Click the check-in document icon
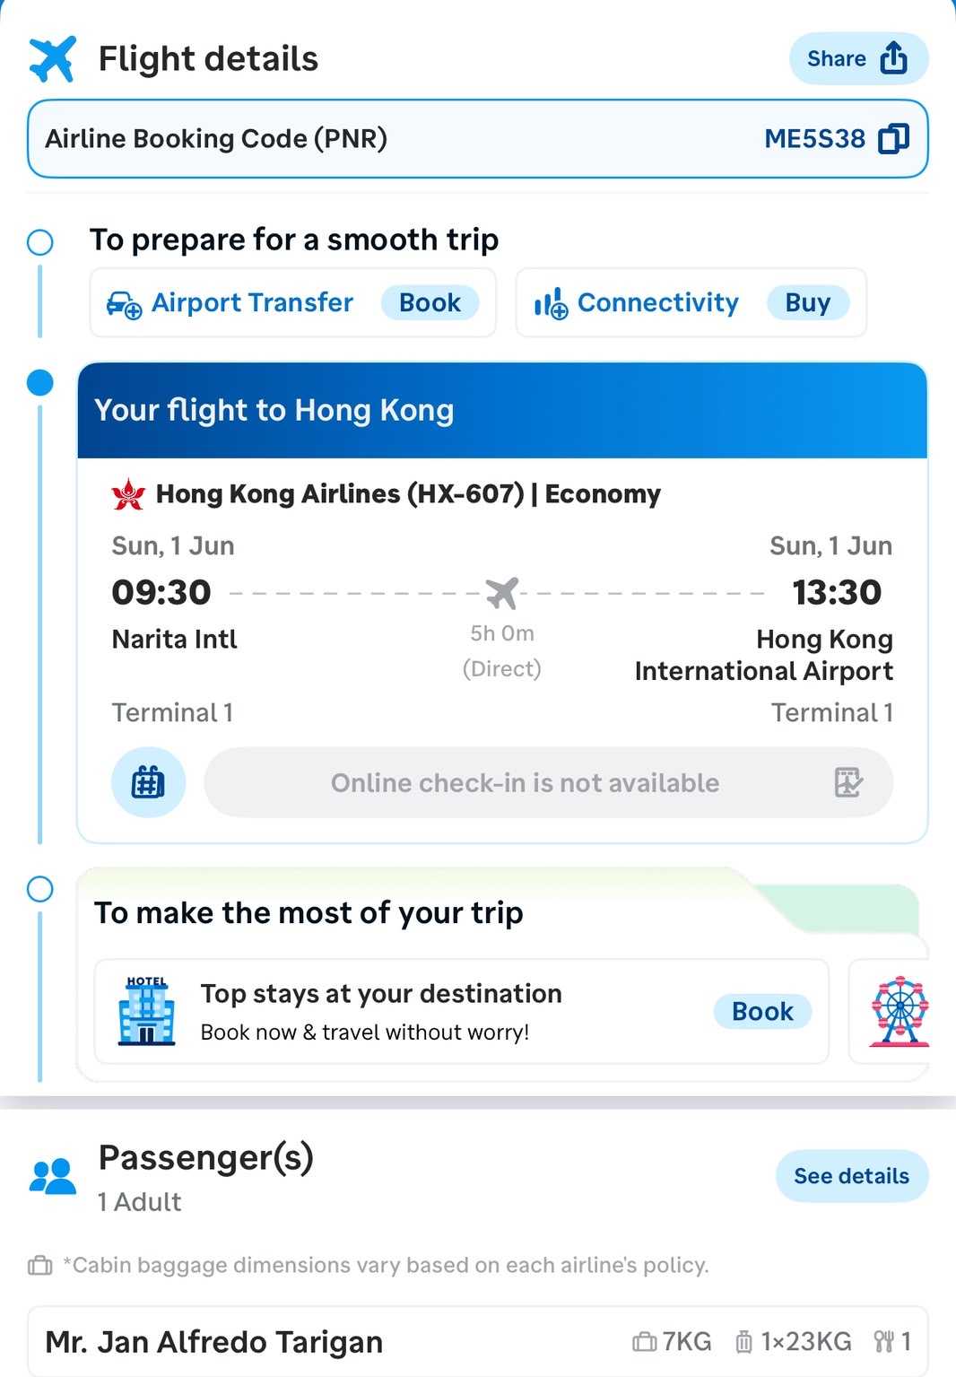The width and height of the screenshot is (956, 1377). (x=847, y=782)
